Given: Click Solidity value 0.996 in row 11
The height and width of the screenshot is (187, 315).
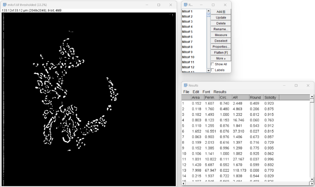Looking at the screenshot, I should 269,159.
